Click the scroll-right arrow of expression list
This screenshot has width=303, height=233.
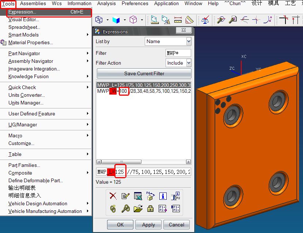[188, 161]
